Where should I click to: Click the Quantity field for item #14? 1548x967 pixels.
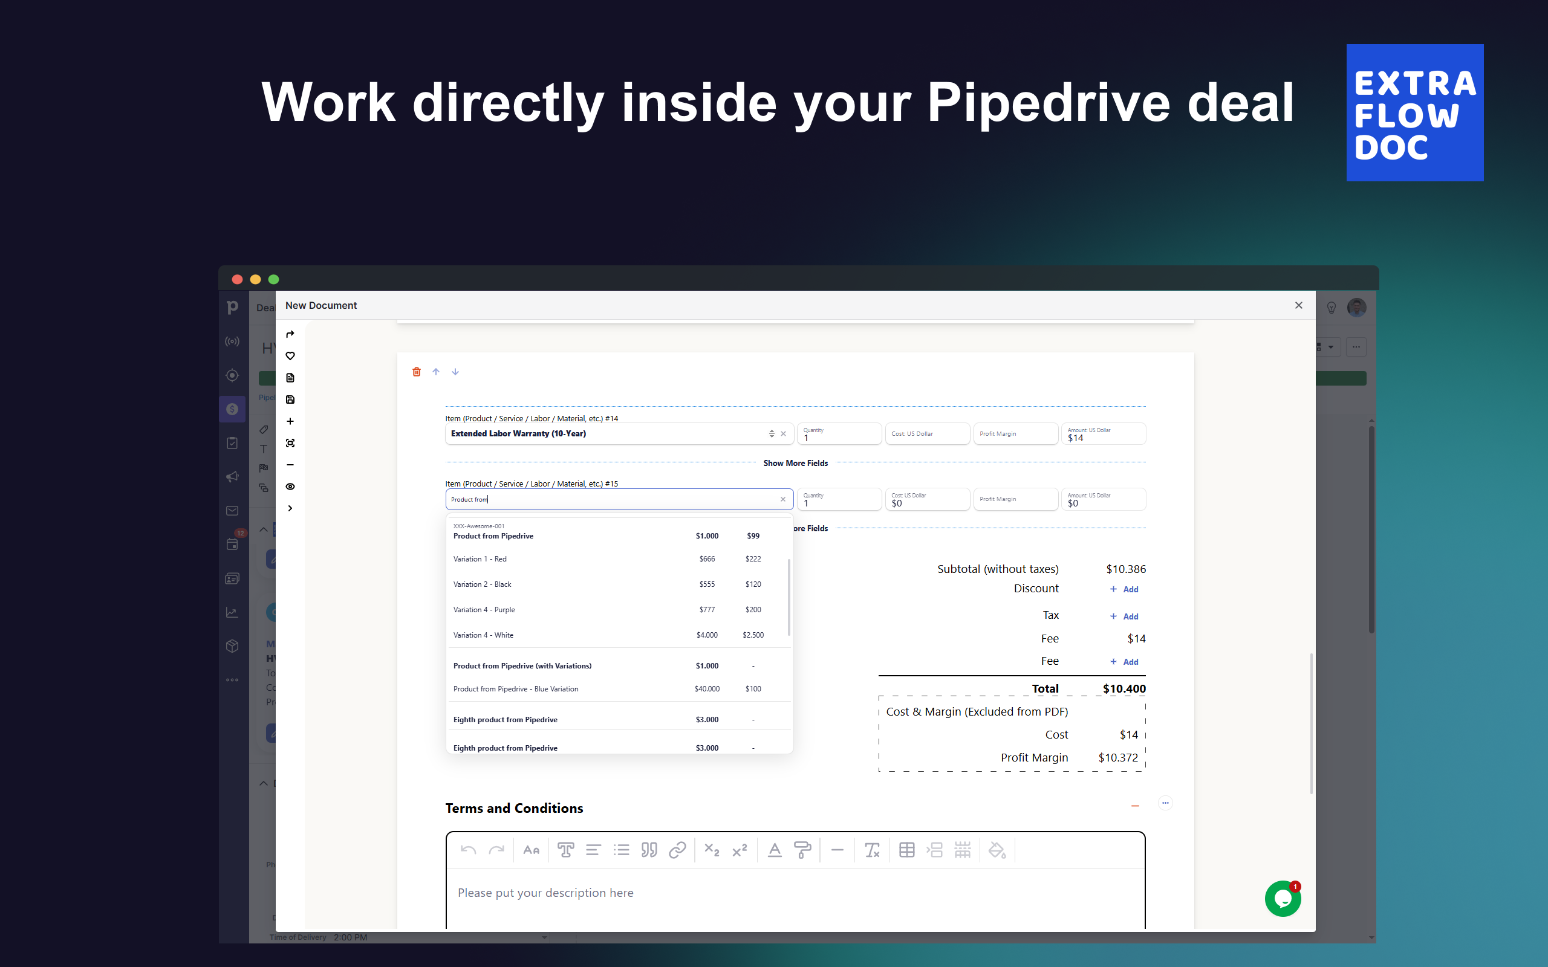(x=839, y=433)
